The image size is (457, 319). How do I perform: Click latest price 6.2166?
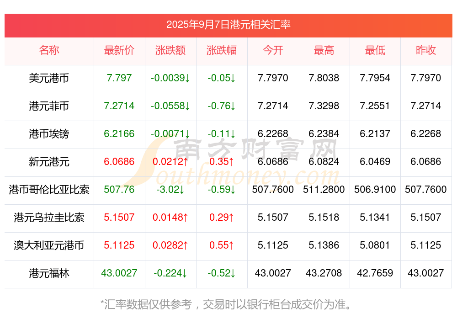tap(119, 133)
